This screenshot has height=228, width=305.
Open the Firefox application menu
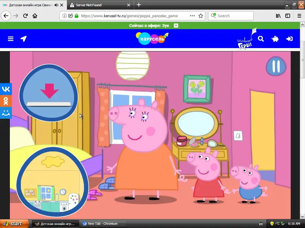(x=299, y=16)
